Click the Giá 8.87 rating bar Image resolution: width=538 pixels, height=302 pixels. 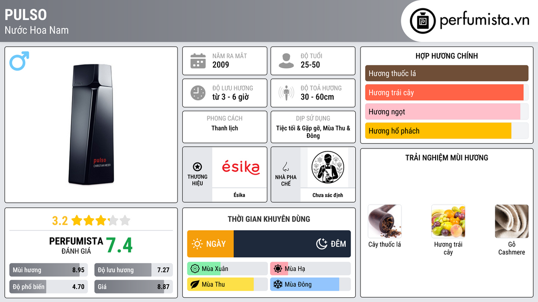point(133,287)
